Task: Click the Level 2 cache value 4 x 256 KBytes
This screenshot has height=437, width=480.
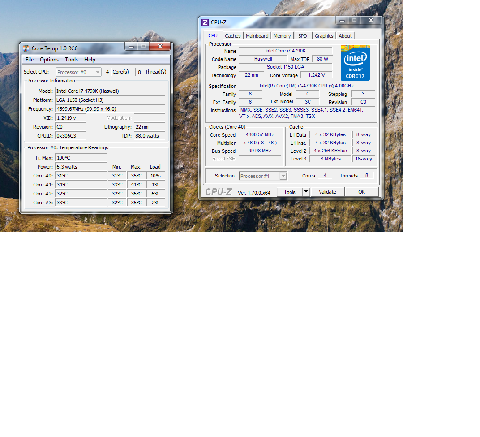Action: (330, 151)
